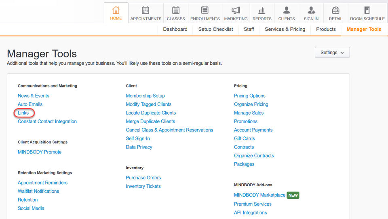Open Account Payments

point(253,130)
